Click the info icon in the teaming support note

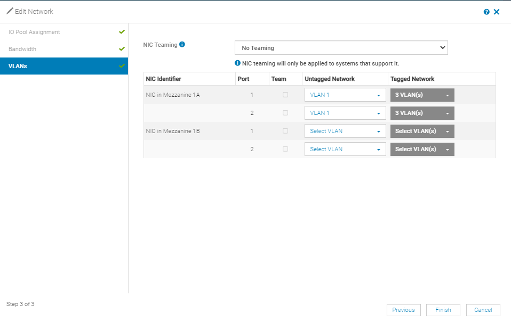click(237, 63)
